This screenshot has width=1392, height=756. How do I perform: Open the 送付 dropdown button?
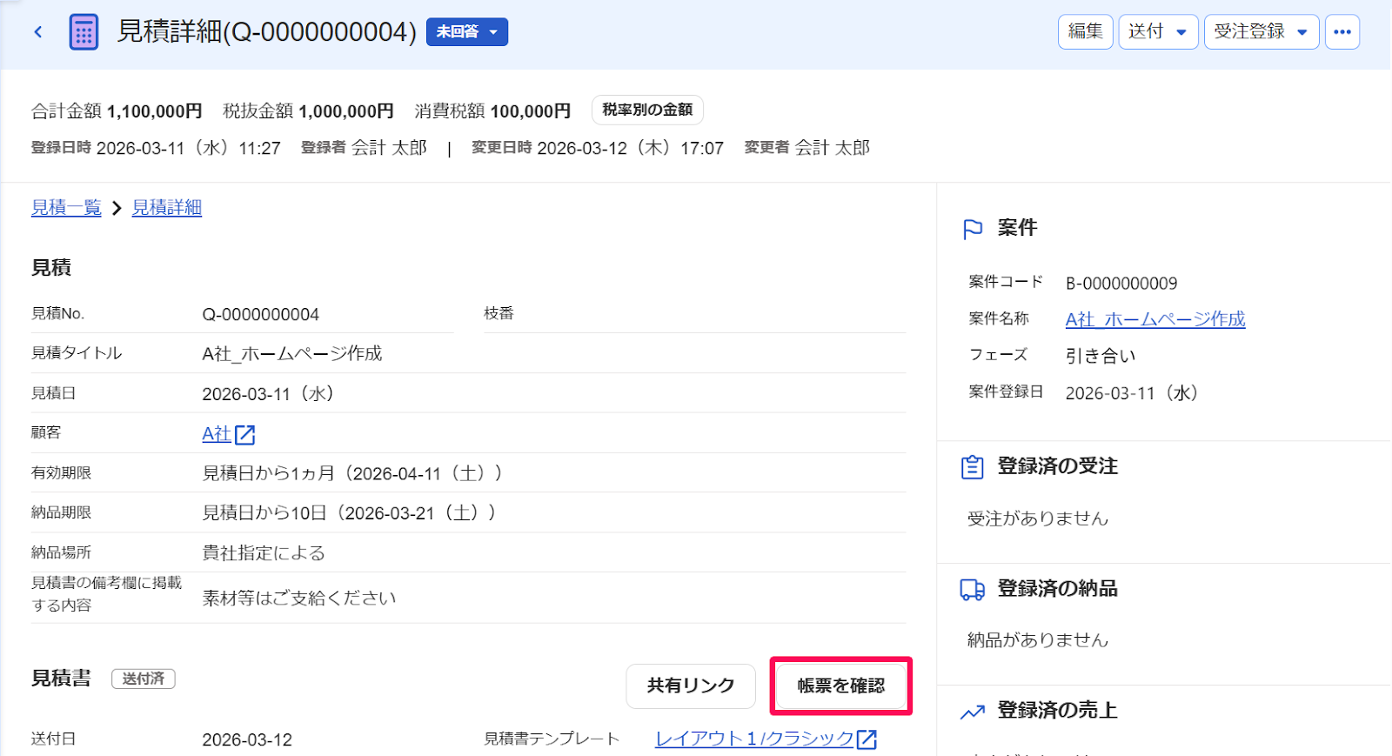1158,32
